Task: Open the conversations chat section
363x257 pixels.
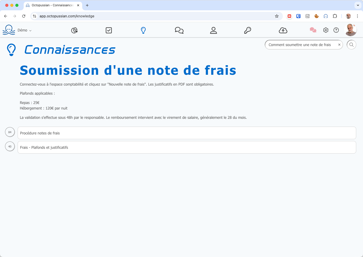Action: click(x=179, y=30)
